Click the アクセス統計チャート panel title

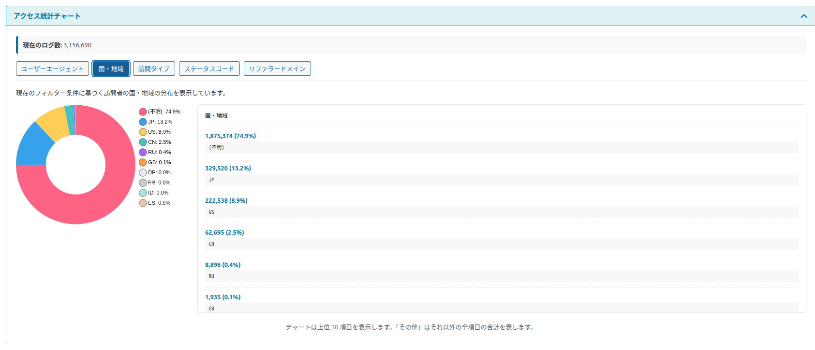tap(47, 16)
